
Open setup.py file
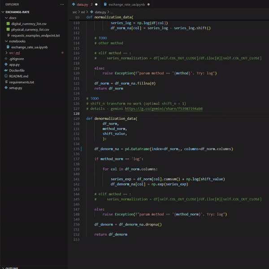coord(16,88)
